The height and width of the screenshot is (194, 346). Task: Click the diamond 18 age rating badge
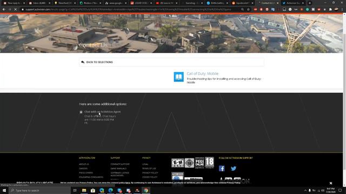click(189, 163)
